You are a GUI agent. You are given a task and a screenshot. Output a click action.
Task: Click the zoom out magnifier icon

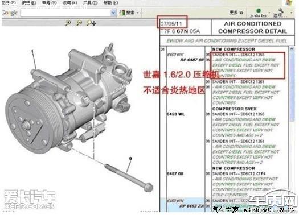click(79, 23)
